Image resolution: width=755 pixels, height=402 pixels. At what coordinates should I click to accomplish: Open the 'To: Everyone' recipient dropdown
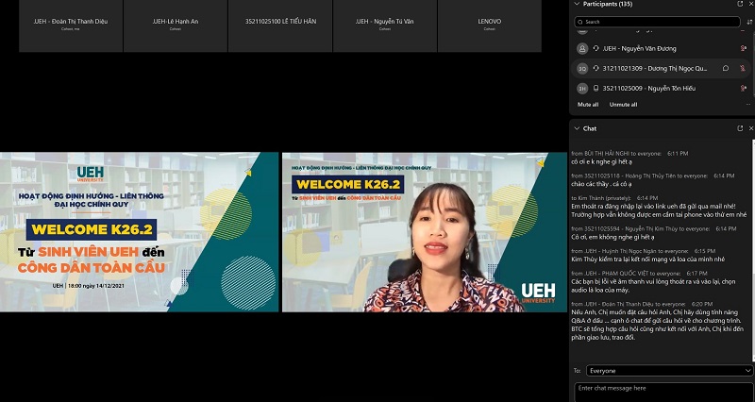pyautogui.click(x=670, y=371)
